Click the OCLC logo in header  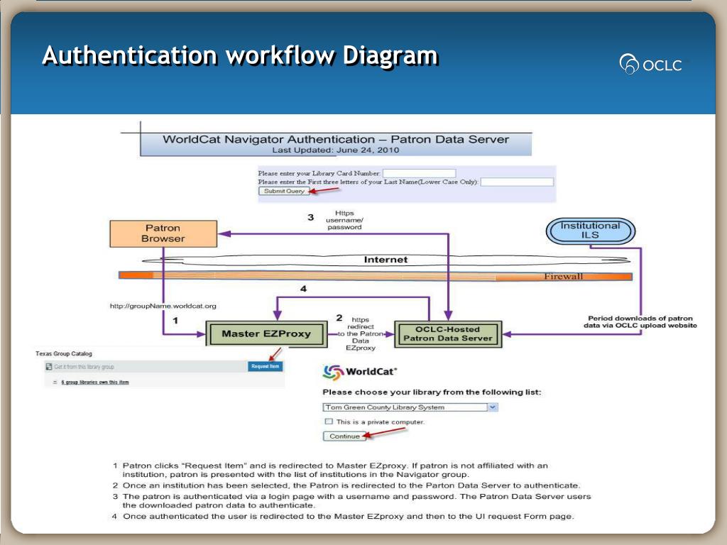click(x=650, y=65)
